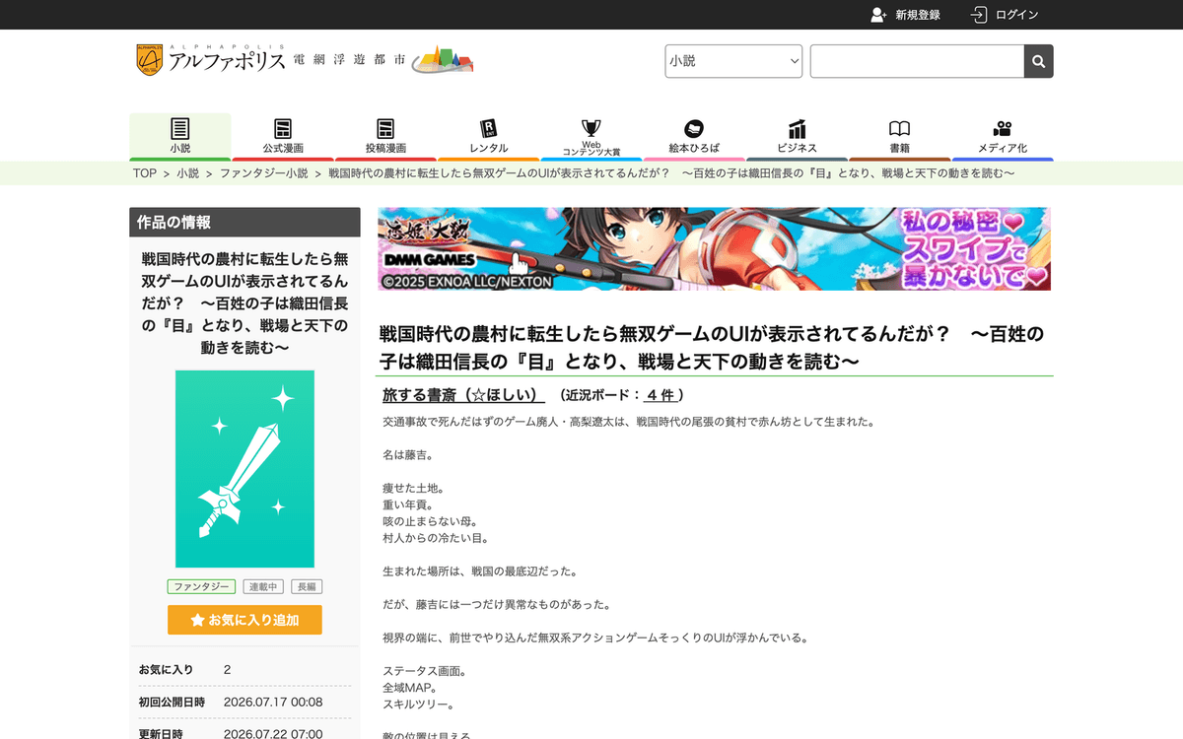Open author 旅する書斎（☆ほしい） profile link
This screenshot has height=739, width=1183.
coord(463,395)
